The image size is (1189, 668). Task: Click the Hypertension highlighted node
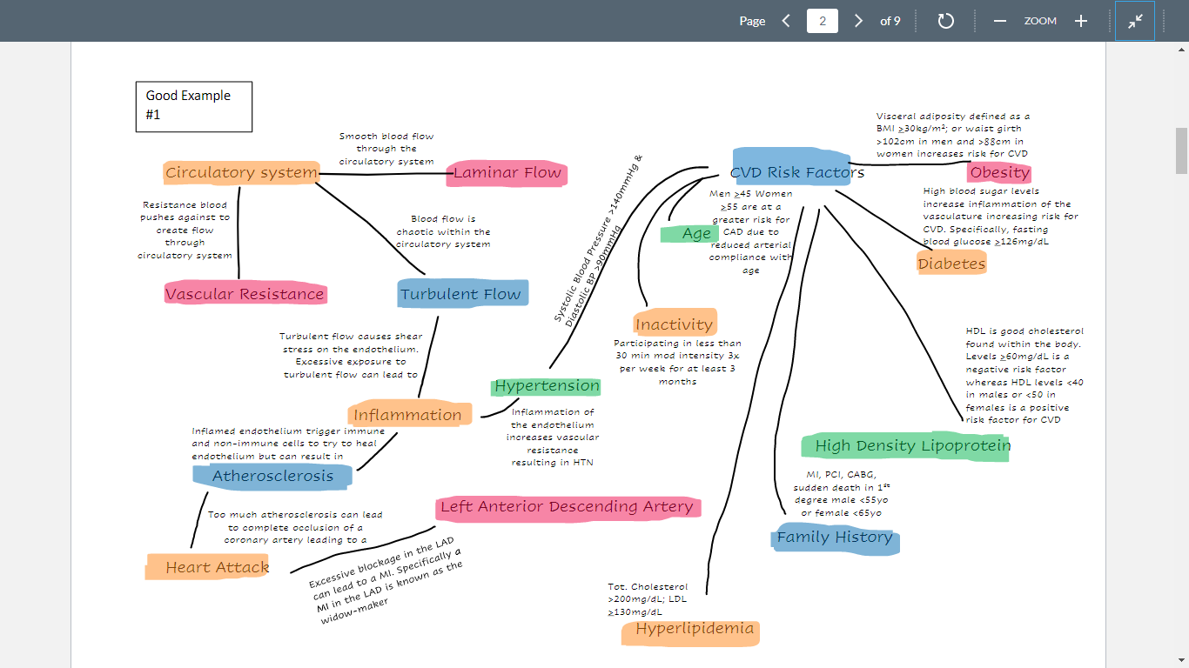(546, 385)
